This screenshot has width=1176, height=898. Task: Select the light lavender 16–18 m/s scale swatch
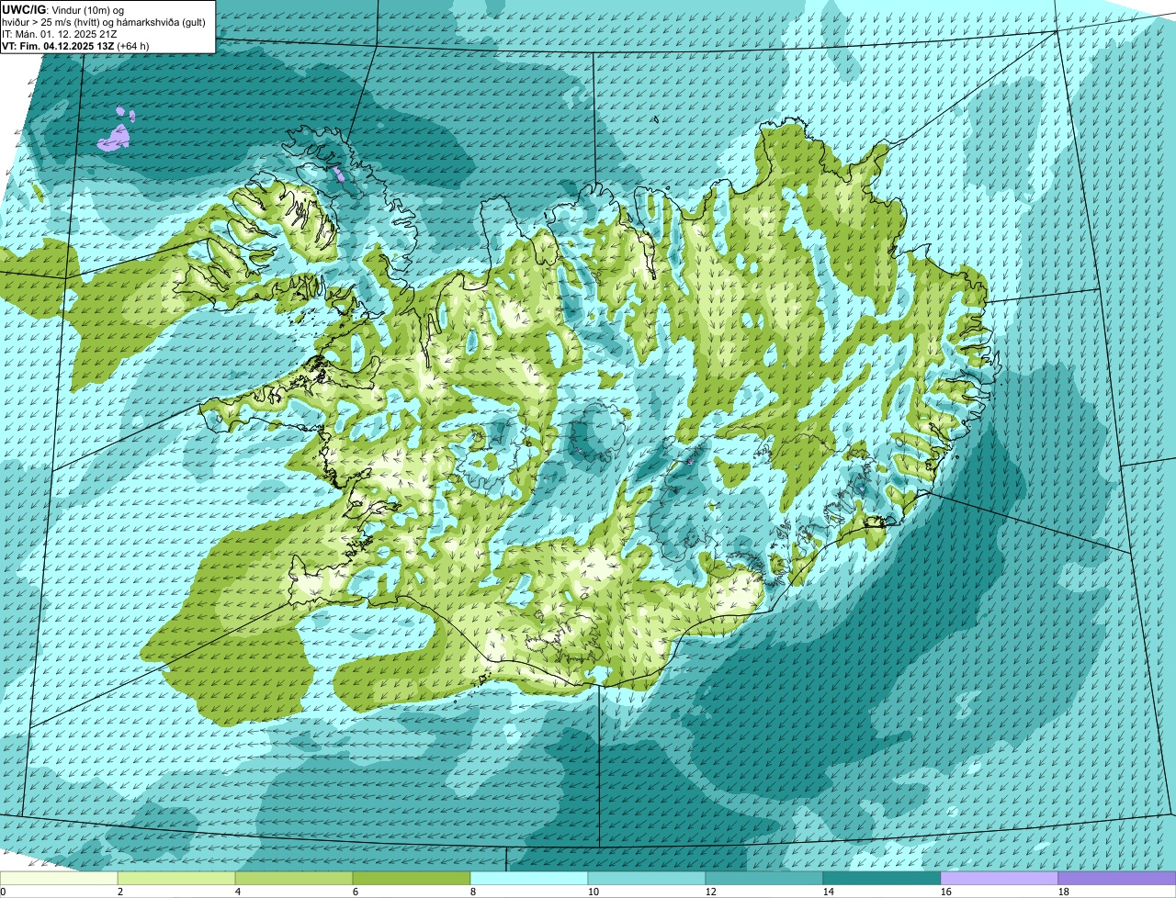(1000, 879)
